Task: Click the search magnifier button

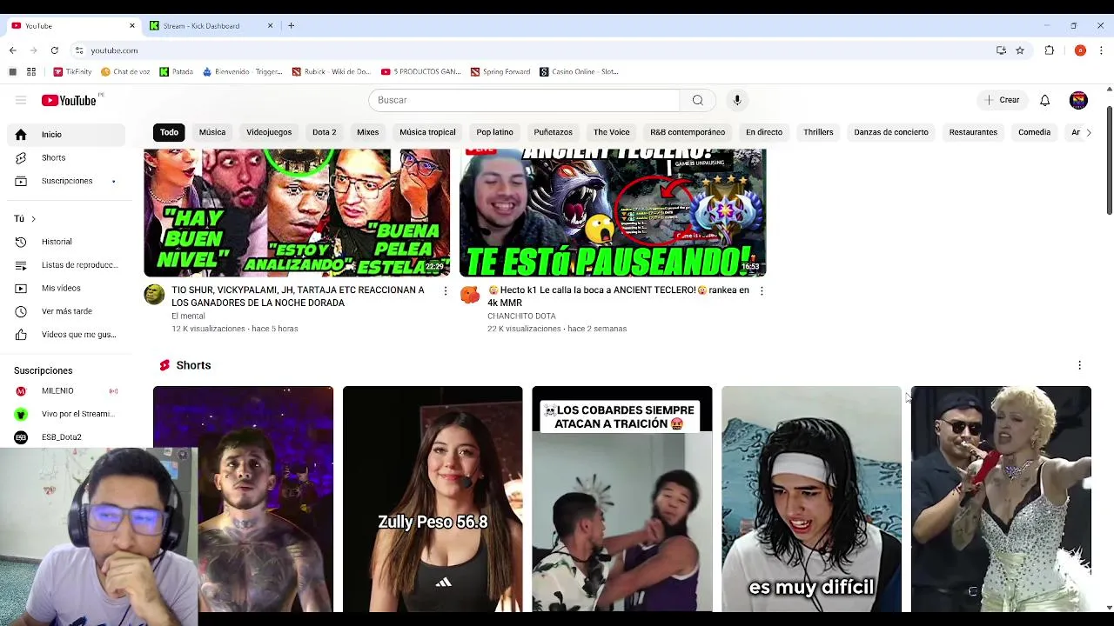Action: [x=697, y=100]
